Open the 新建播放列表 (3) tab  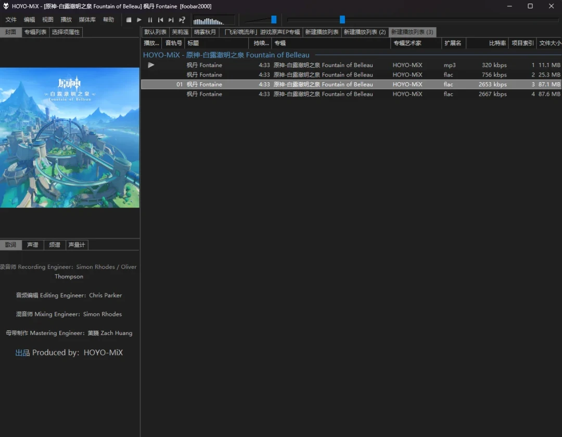point(412,32)
